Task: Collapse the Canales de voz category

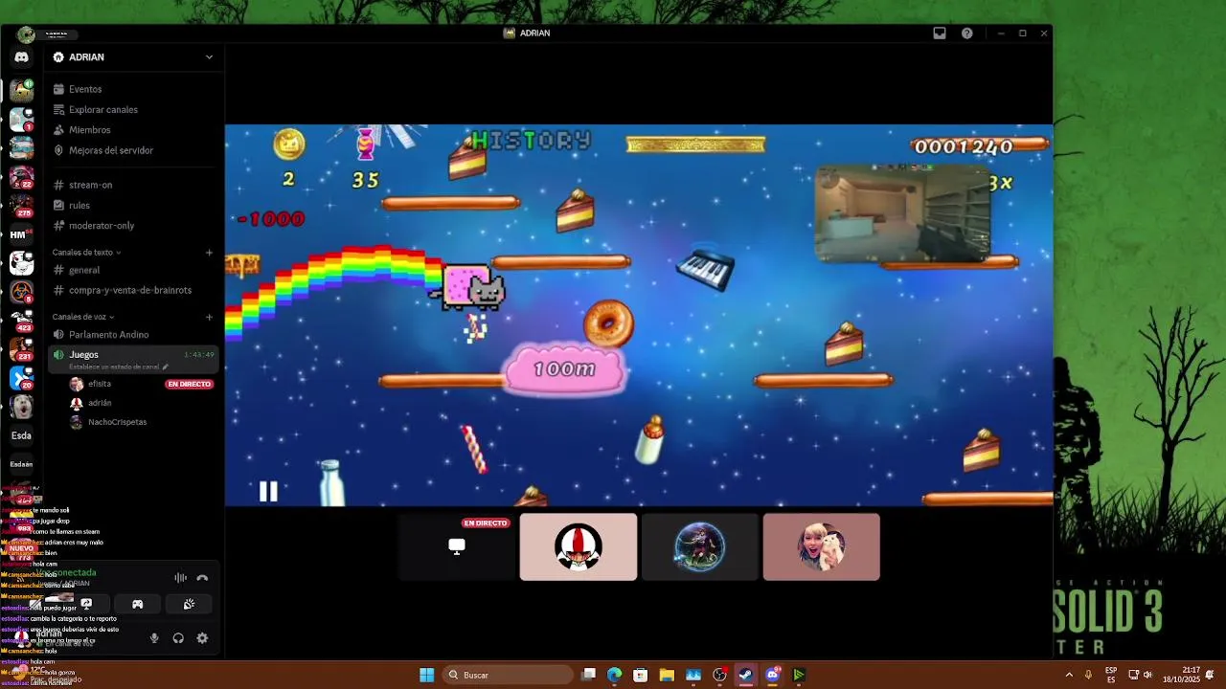Action: point(83,317)
